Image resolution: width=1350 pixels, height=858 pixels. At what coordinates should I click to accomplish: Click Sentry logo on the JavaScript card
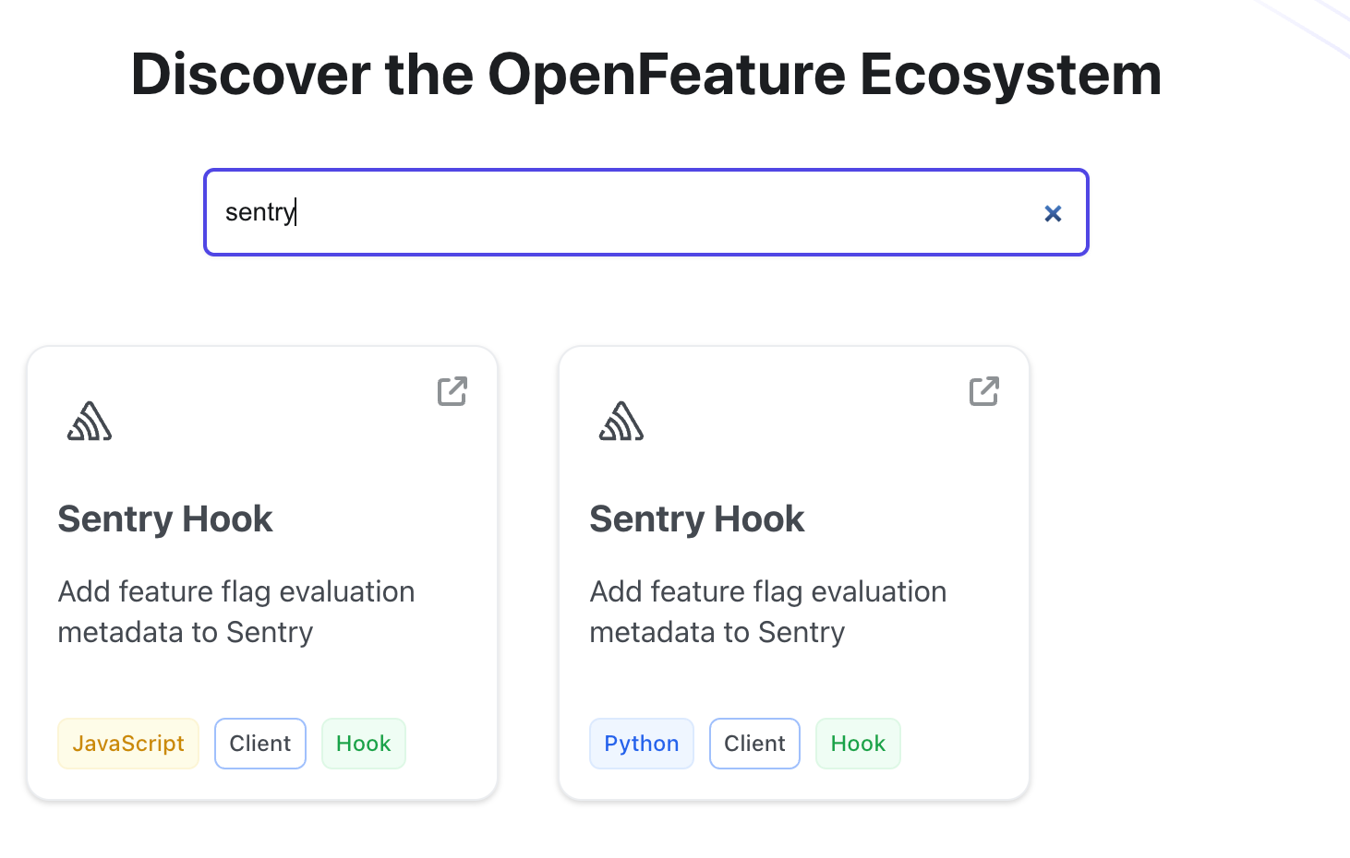(90, 422)
